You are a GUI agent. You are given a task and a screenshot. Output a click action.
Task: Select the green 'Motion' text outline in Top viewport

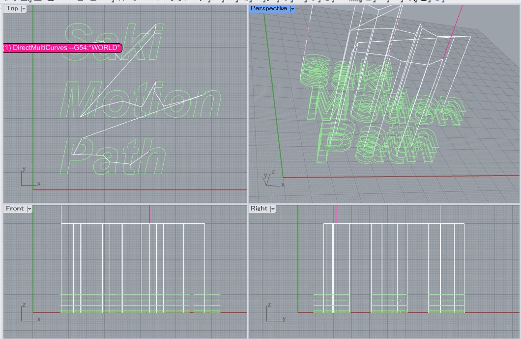tap(140, 100)
